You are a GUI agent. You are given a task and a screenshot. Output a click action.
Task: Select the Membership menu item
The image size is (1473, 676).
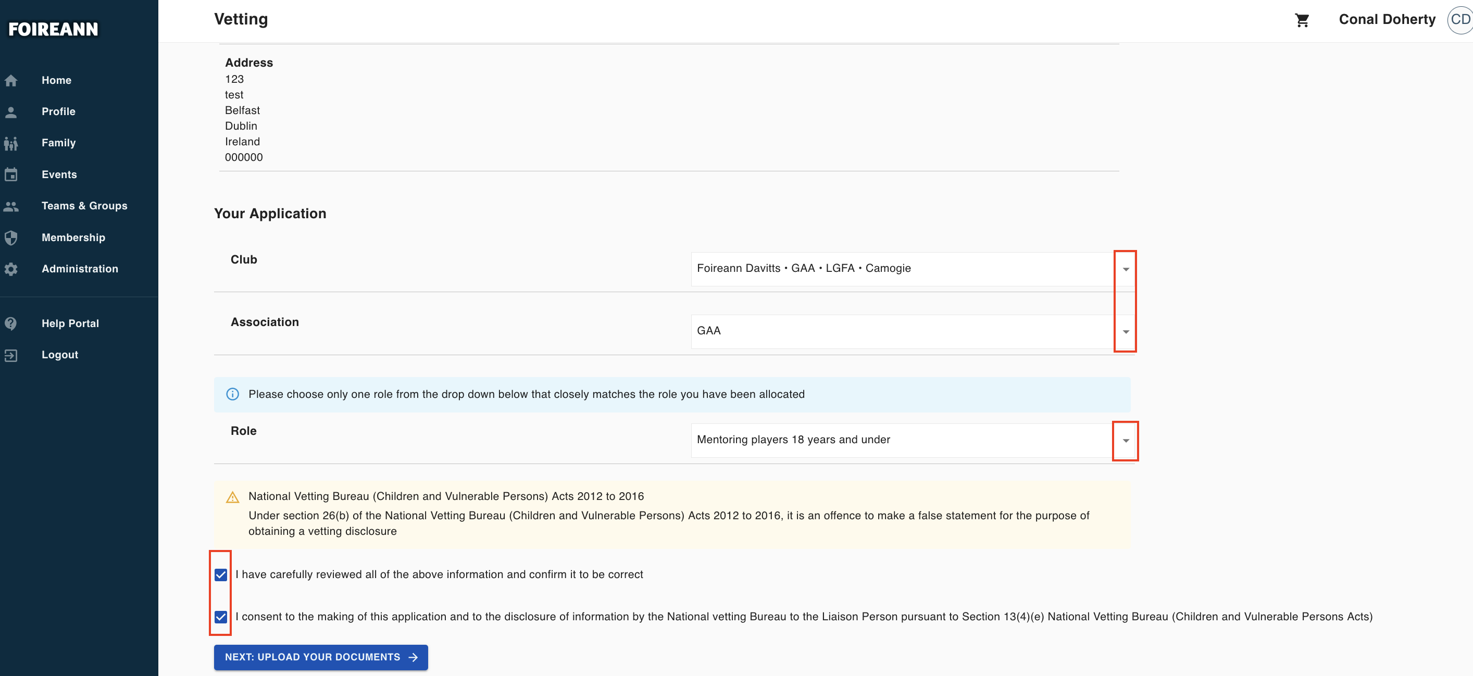[73, 237]
